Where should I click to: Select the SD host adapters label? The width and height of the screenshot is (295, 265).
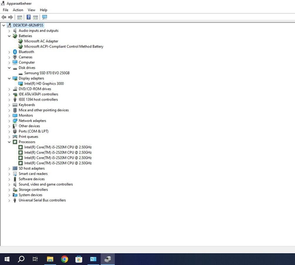click(31, 169)
